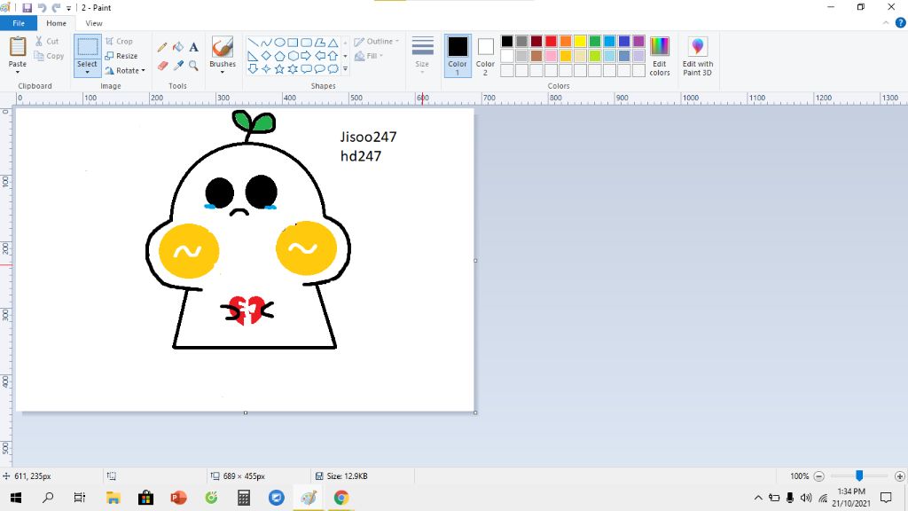Choose the Down arrow shape

point(253,69)
